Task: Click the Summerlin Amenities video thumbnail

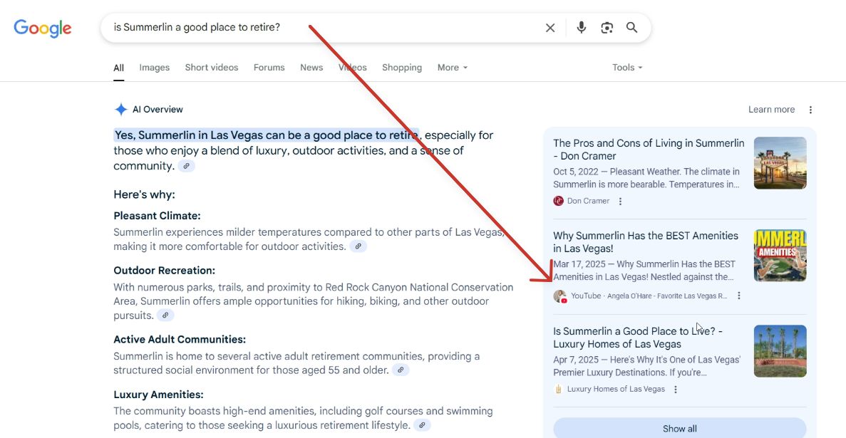Action: pyautogui.click(x=780, y=256)
